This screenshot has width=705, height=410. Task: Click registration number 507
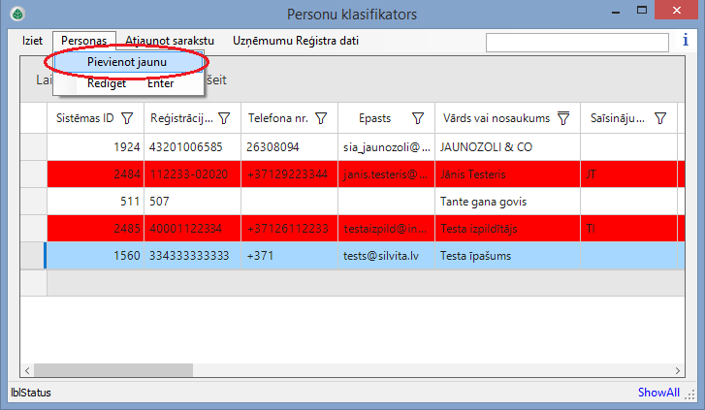click(192, 202)
